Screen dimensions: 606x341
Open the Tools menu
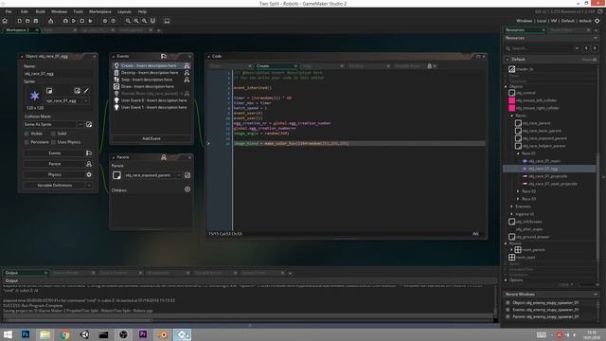point(78,11)
